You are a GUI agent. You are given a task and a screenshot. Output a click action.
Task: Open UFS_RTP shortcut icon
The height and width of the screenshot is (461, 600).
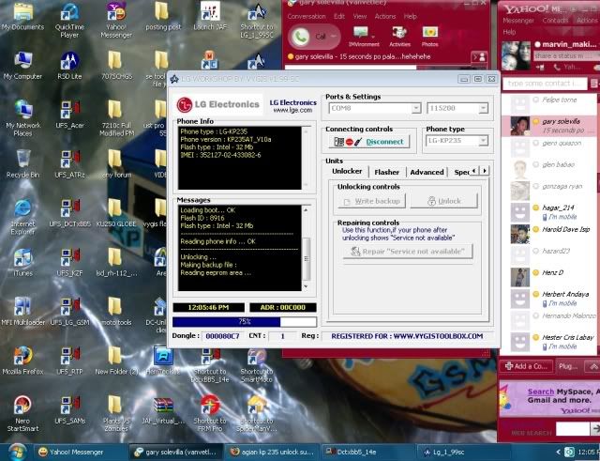point(69,361)
